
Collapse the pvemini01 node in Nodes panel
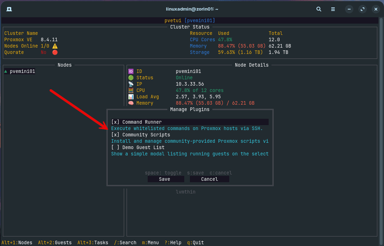(x=6, y=71)
